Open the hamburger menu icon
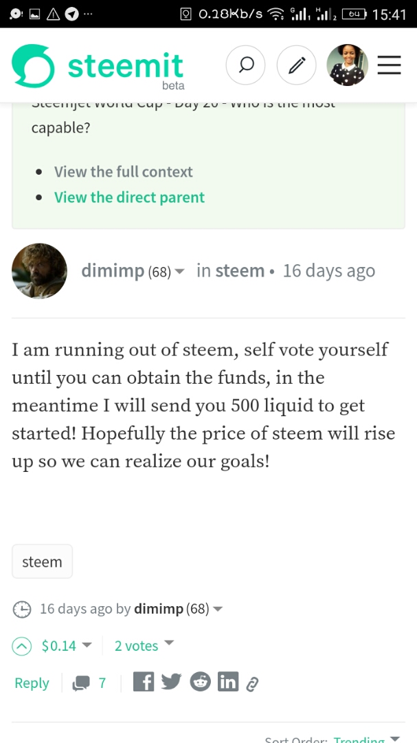Screen dimensions: 417x743 click(x=390, y=65)
